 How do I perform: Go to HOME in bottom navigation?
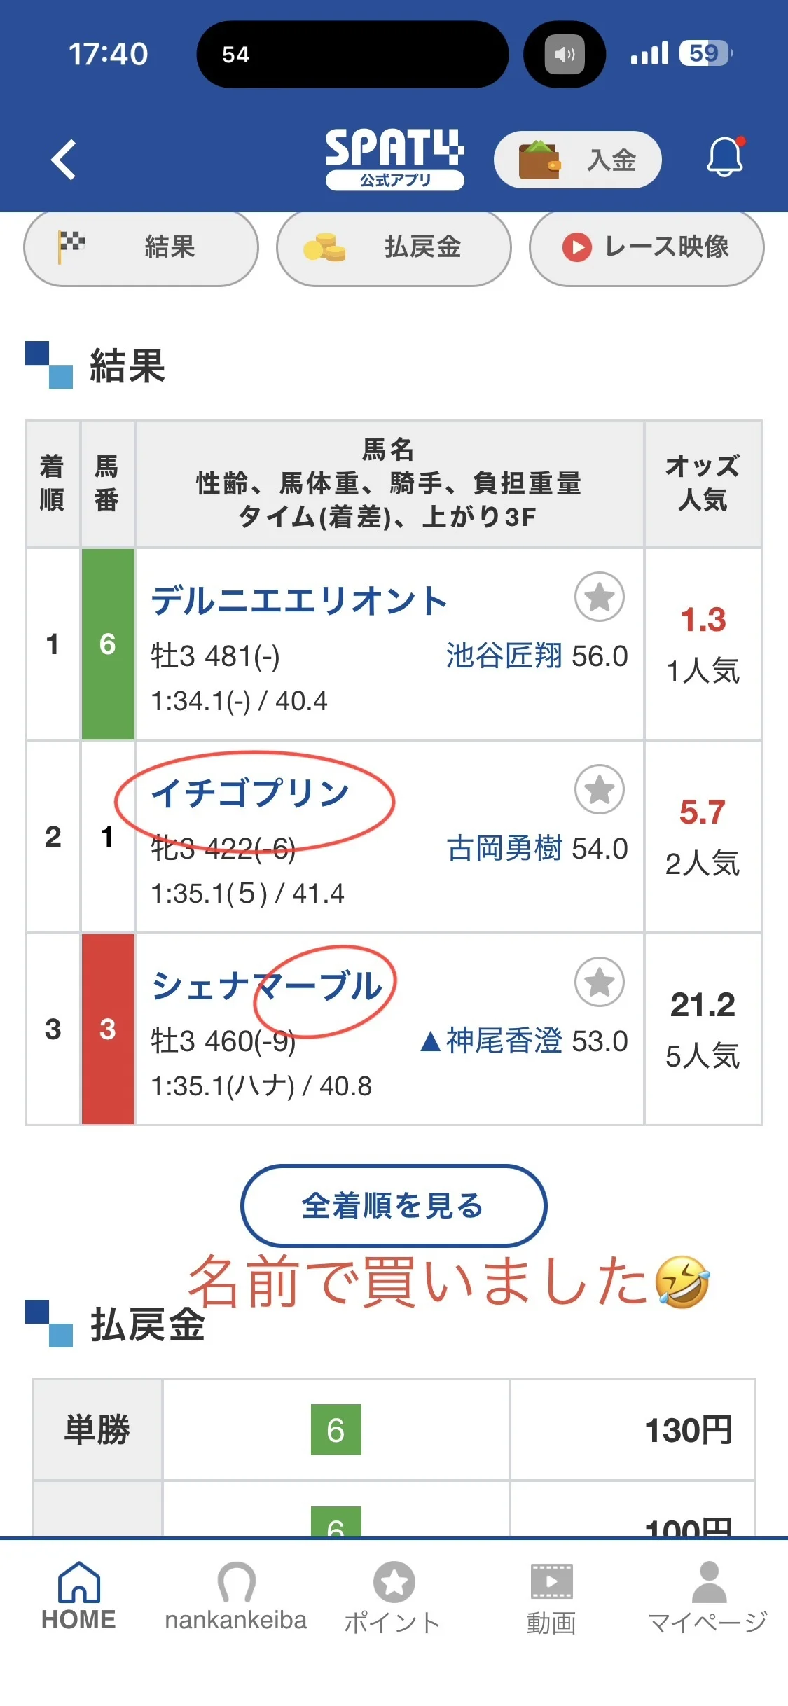(x=78, y=1597)
